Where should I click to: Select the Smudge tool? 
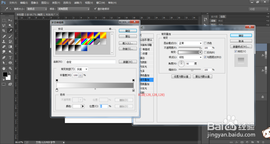pyautogui.click(x=4, y=52)
